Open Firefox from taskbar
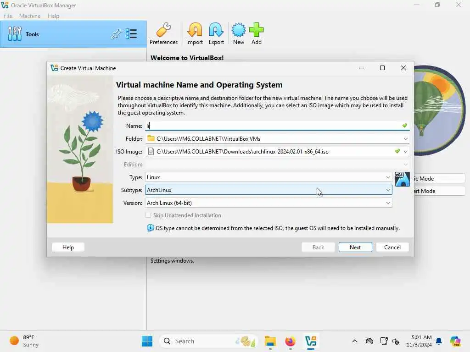This screenshot has height=352, width=470. coord(290,341)
